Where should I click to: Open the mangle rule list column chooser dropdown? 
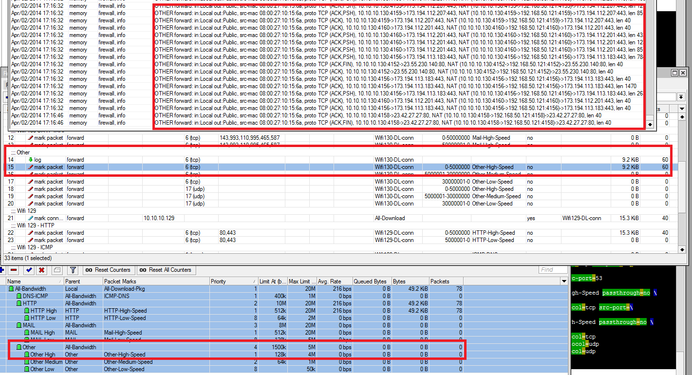coord(681,109)
